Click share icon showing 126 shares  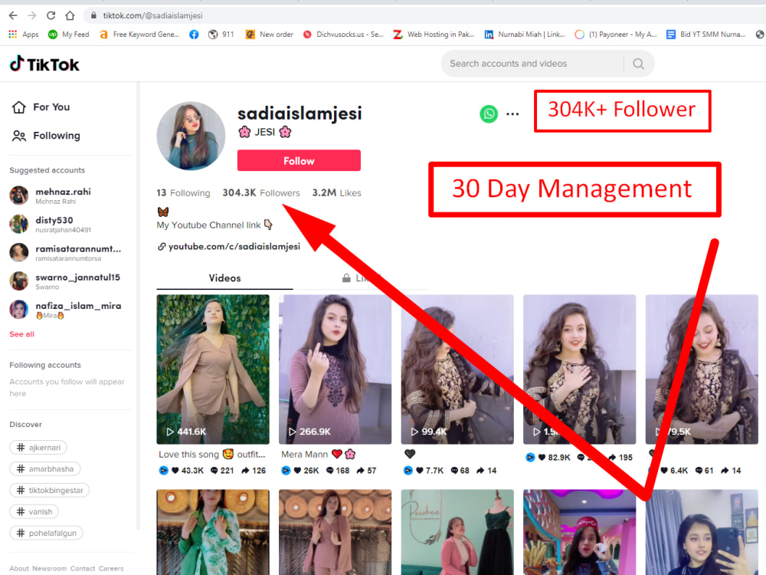coord(245,471)
